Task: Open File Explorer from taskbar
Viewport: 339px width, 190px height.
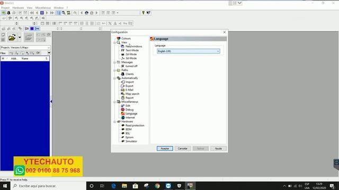Action: [x=124, y=186]
